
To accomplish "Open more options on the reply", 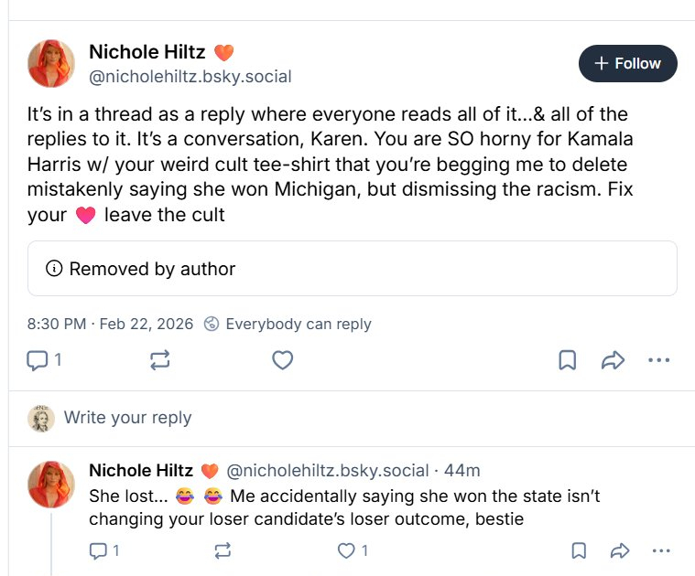I will pos(661,550).
